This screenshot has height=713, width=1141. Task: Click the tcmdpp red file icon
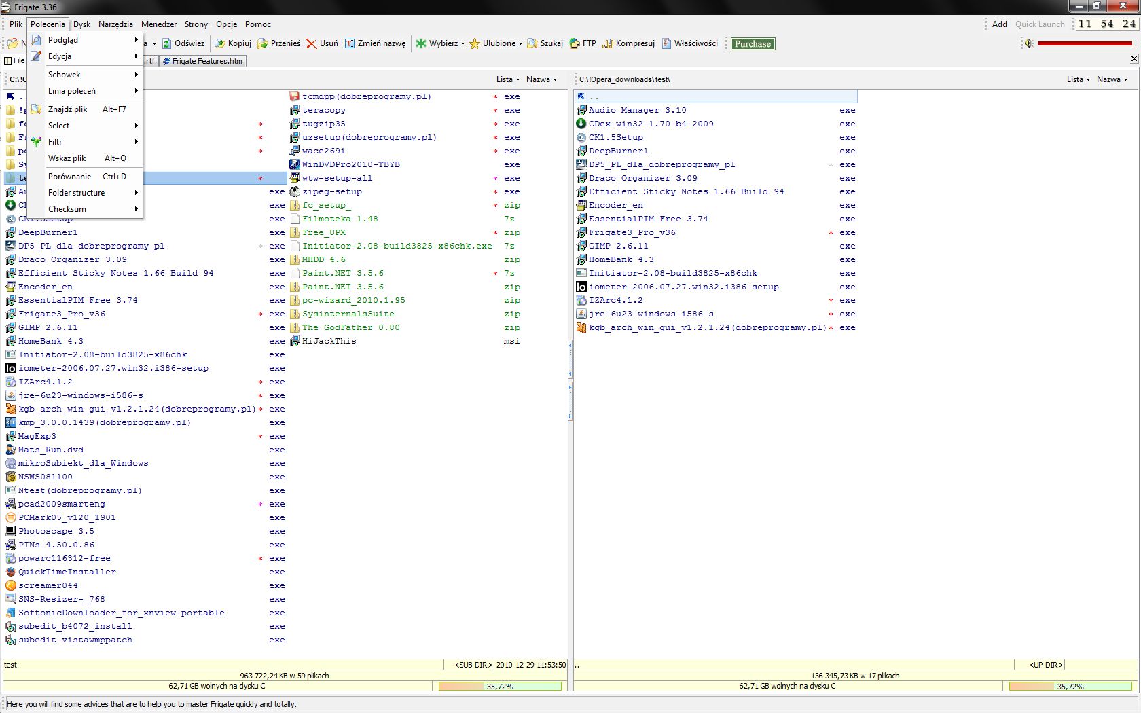(x=295, y=96)
